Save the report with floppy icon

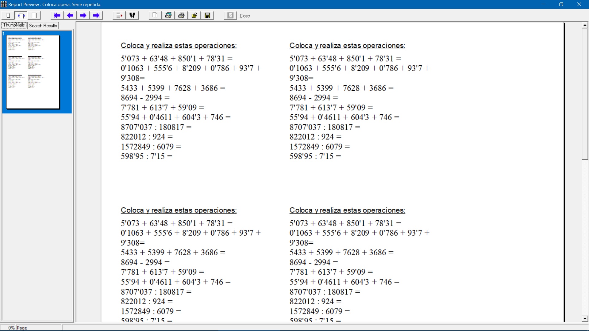207,15
